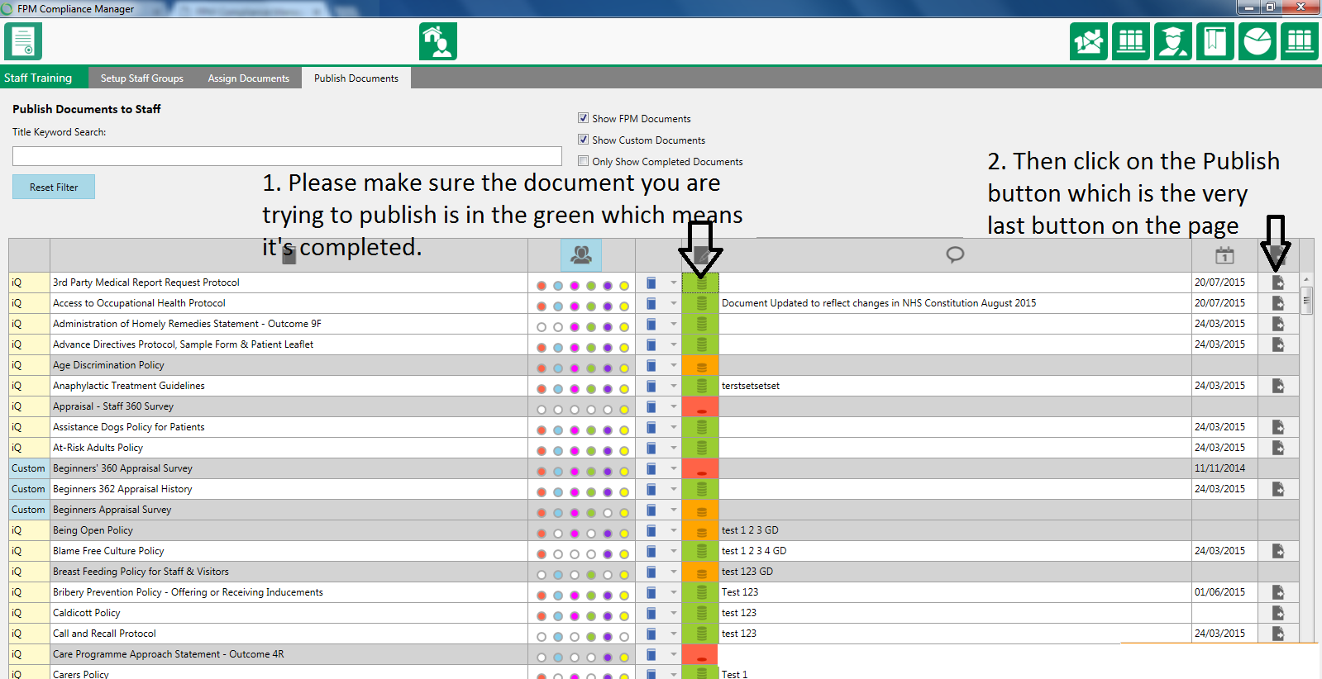Click red status cell for Appraisal - Staff 360 Survey
The width and height of the screenshot is (1322, 679).
[700, 406]
